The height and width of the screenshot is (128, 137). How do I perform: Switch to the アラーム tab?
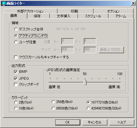pyautogui.click(x=121, y=16)
